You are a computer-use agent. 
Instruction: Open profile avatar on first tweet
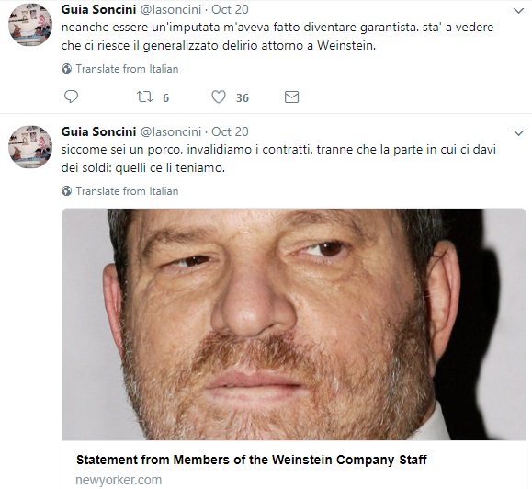(x=30, y=25)
